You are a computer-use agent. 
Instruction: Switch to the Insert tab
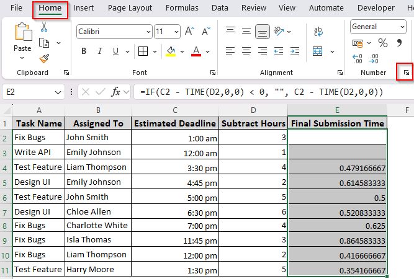pyautogui.click(x=83, y=8)
